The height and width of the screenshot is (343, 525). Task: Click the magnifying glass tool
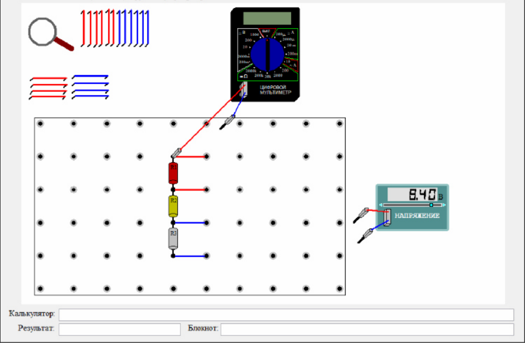(50, 34)
